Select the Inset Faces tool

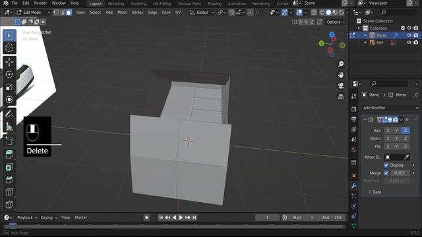pos(9,167)
